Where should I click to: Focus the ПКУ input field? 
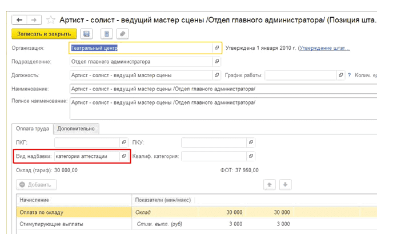click(x=214, y=142)
